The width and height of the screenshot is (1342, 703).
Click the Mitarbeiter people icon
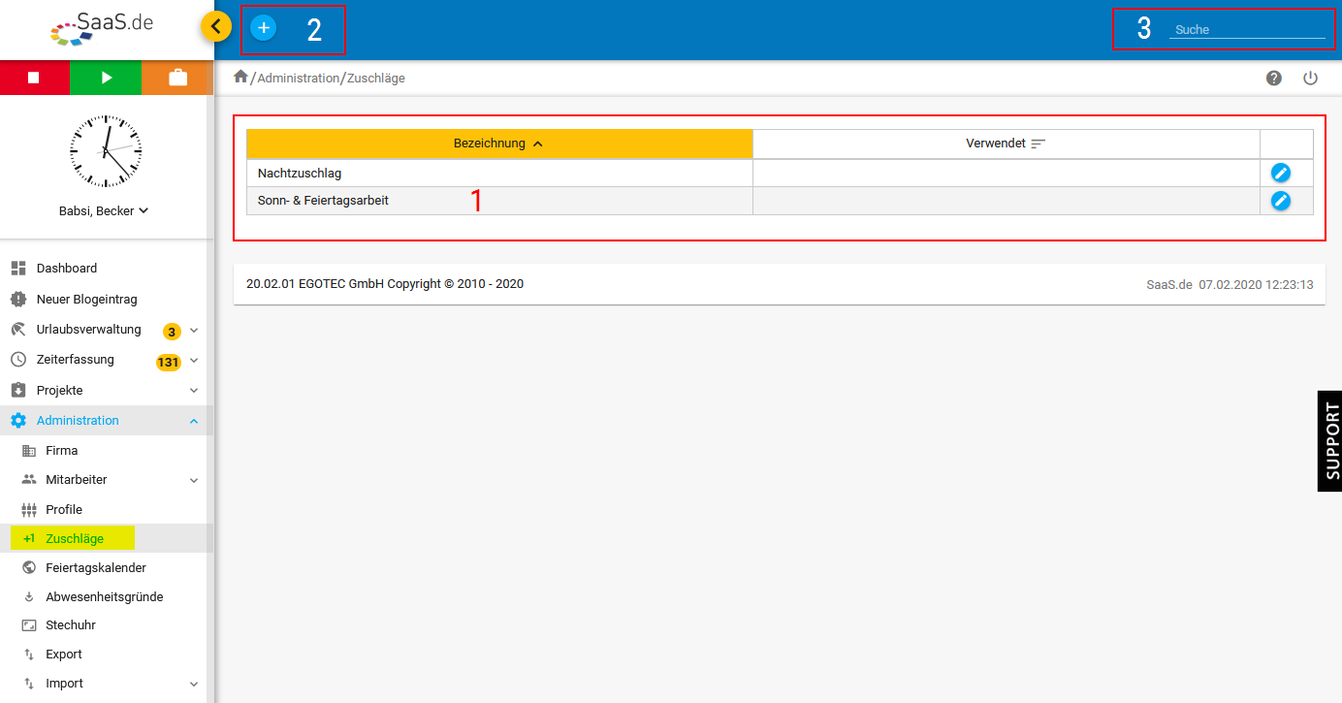coord(29,479)
